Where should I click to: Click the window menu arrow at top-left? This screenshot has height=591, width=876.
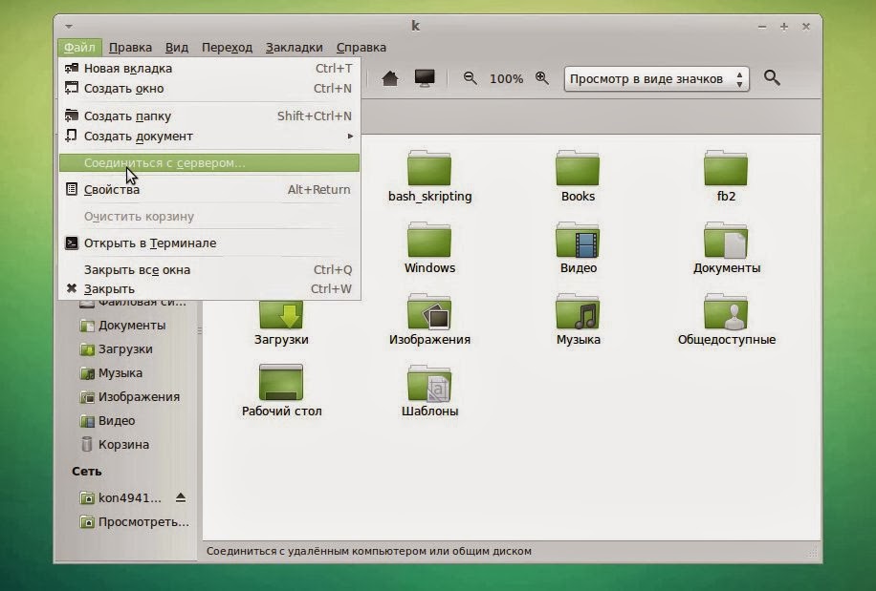pyautogui.click(x=68, y=26)
